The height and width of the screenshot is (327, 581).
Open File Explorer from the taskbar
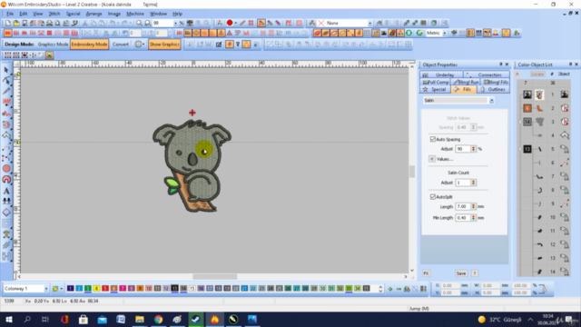coord(139,319)
